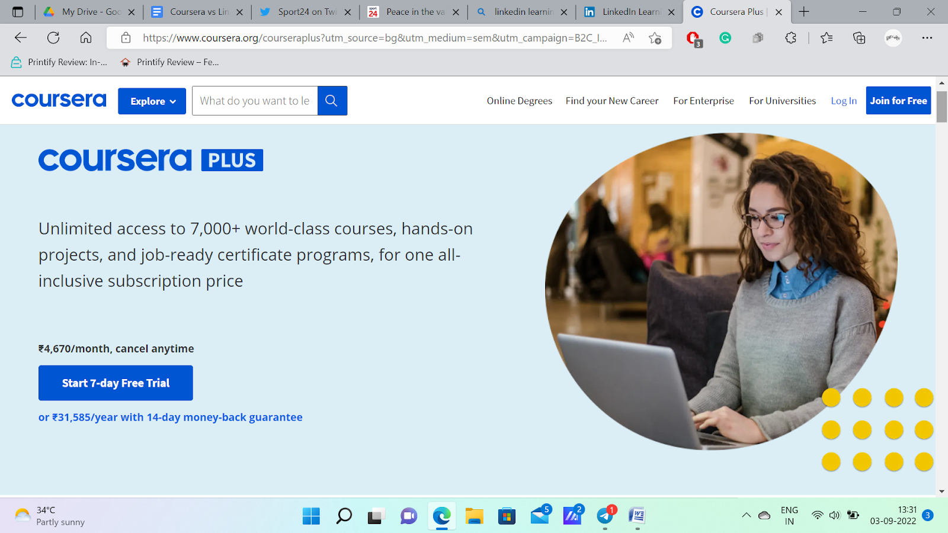Switch to the Sport24 on Twitter tab
This screenshot has height=533, width=948.
pos(306,12)
